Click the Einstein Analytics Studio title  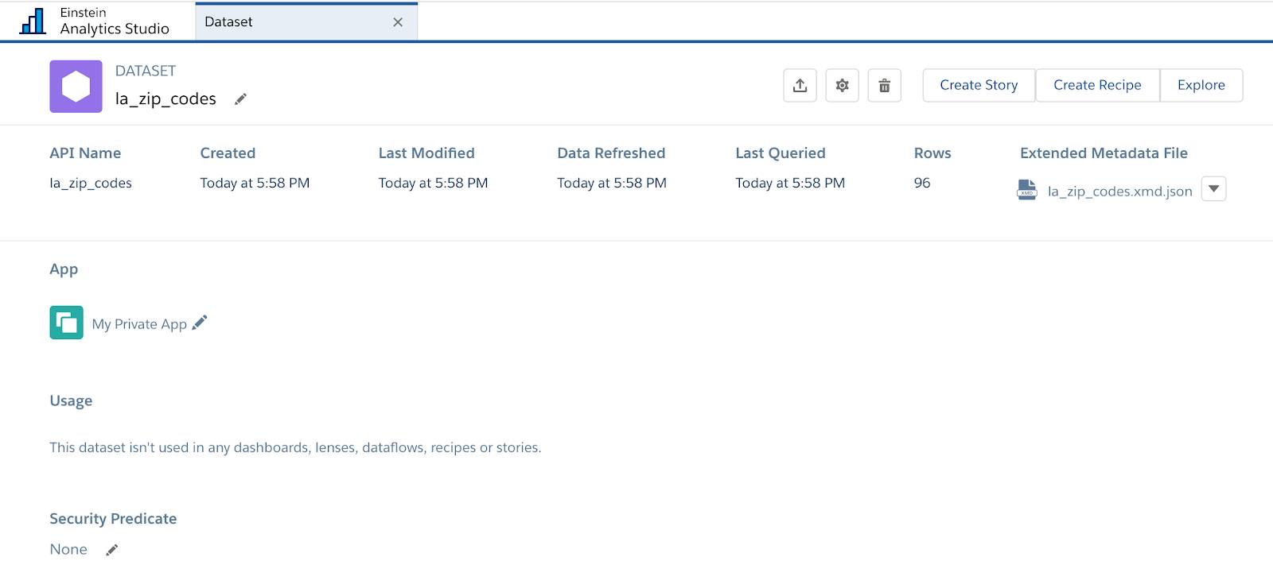[115, 21]
